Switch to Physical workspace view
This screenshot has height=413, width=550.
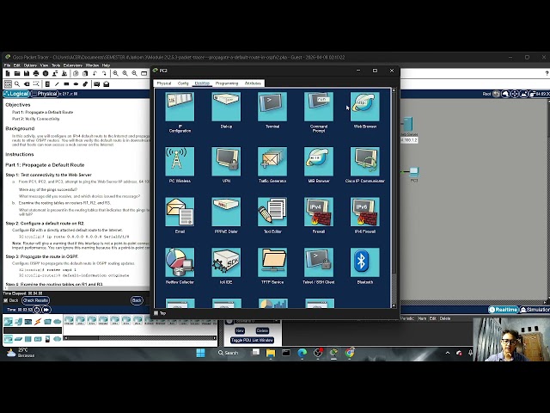[x=45, y=94]
